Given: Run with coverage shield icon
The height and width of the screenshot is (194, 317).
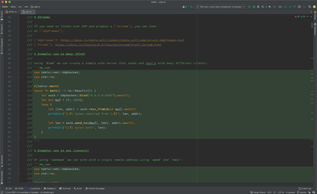Looking at the screenshot, I should [x=258, y=7].
